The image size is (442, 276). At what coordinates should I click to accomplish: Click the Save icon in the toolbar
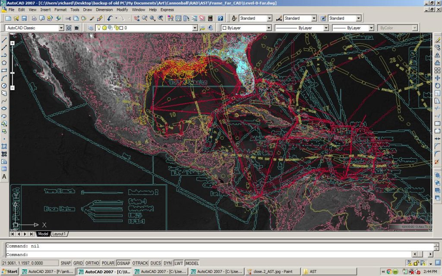tap(24, 19)
